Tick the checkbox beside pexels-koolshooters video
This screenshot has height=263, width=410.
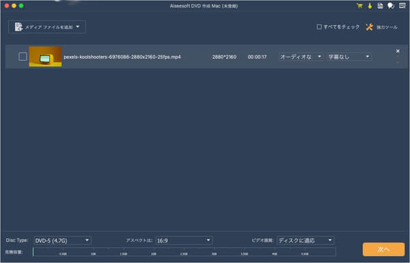[23, 57]
